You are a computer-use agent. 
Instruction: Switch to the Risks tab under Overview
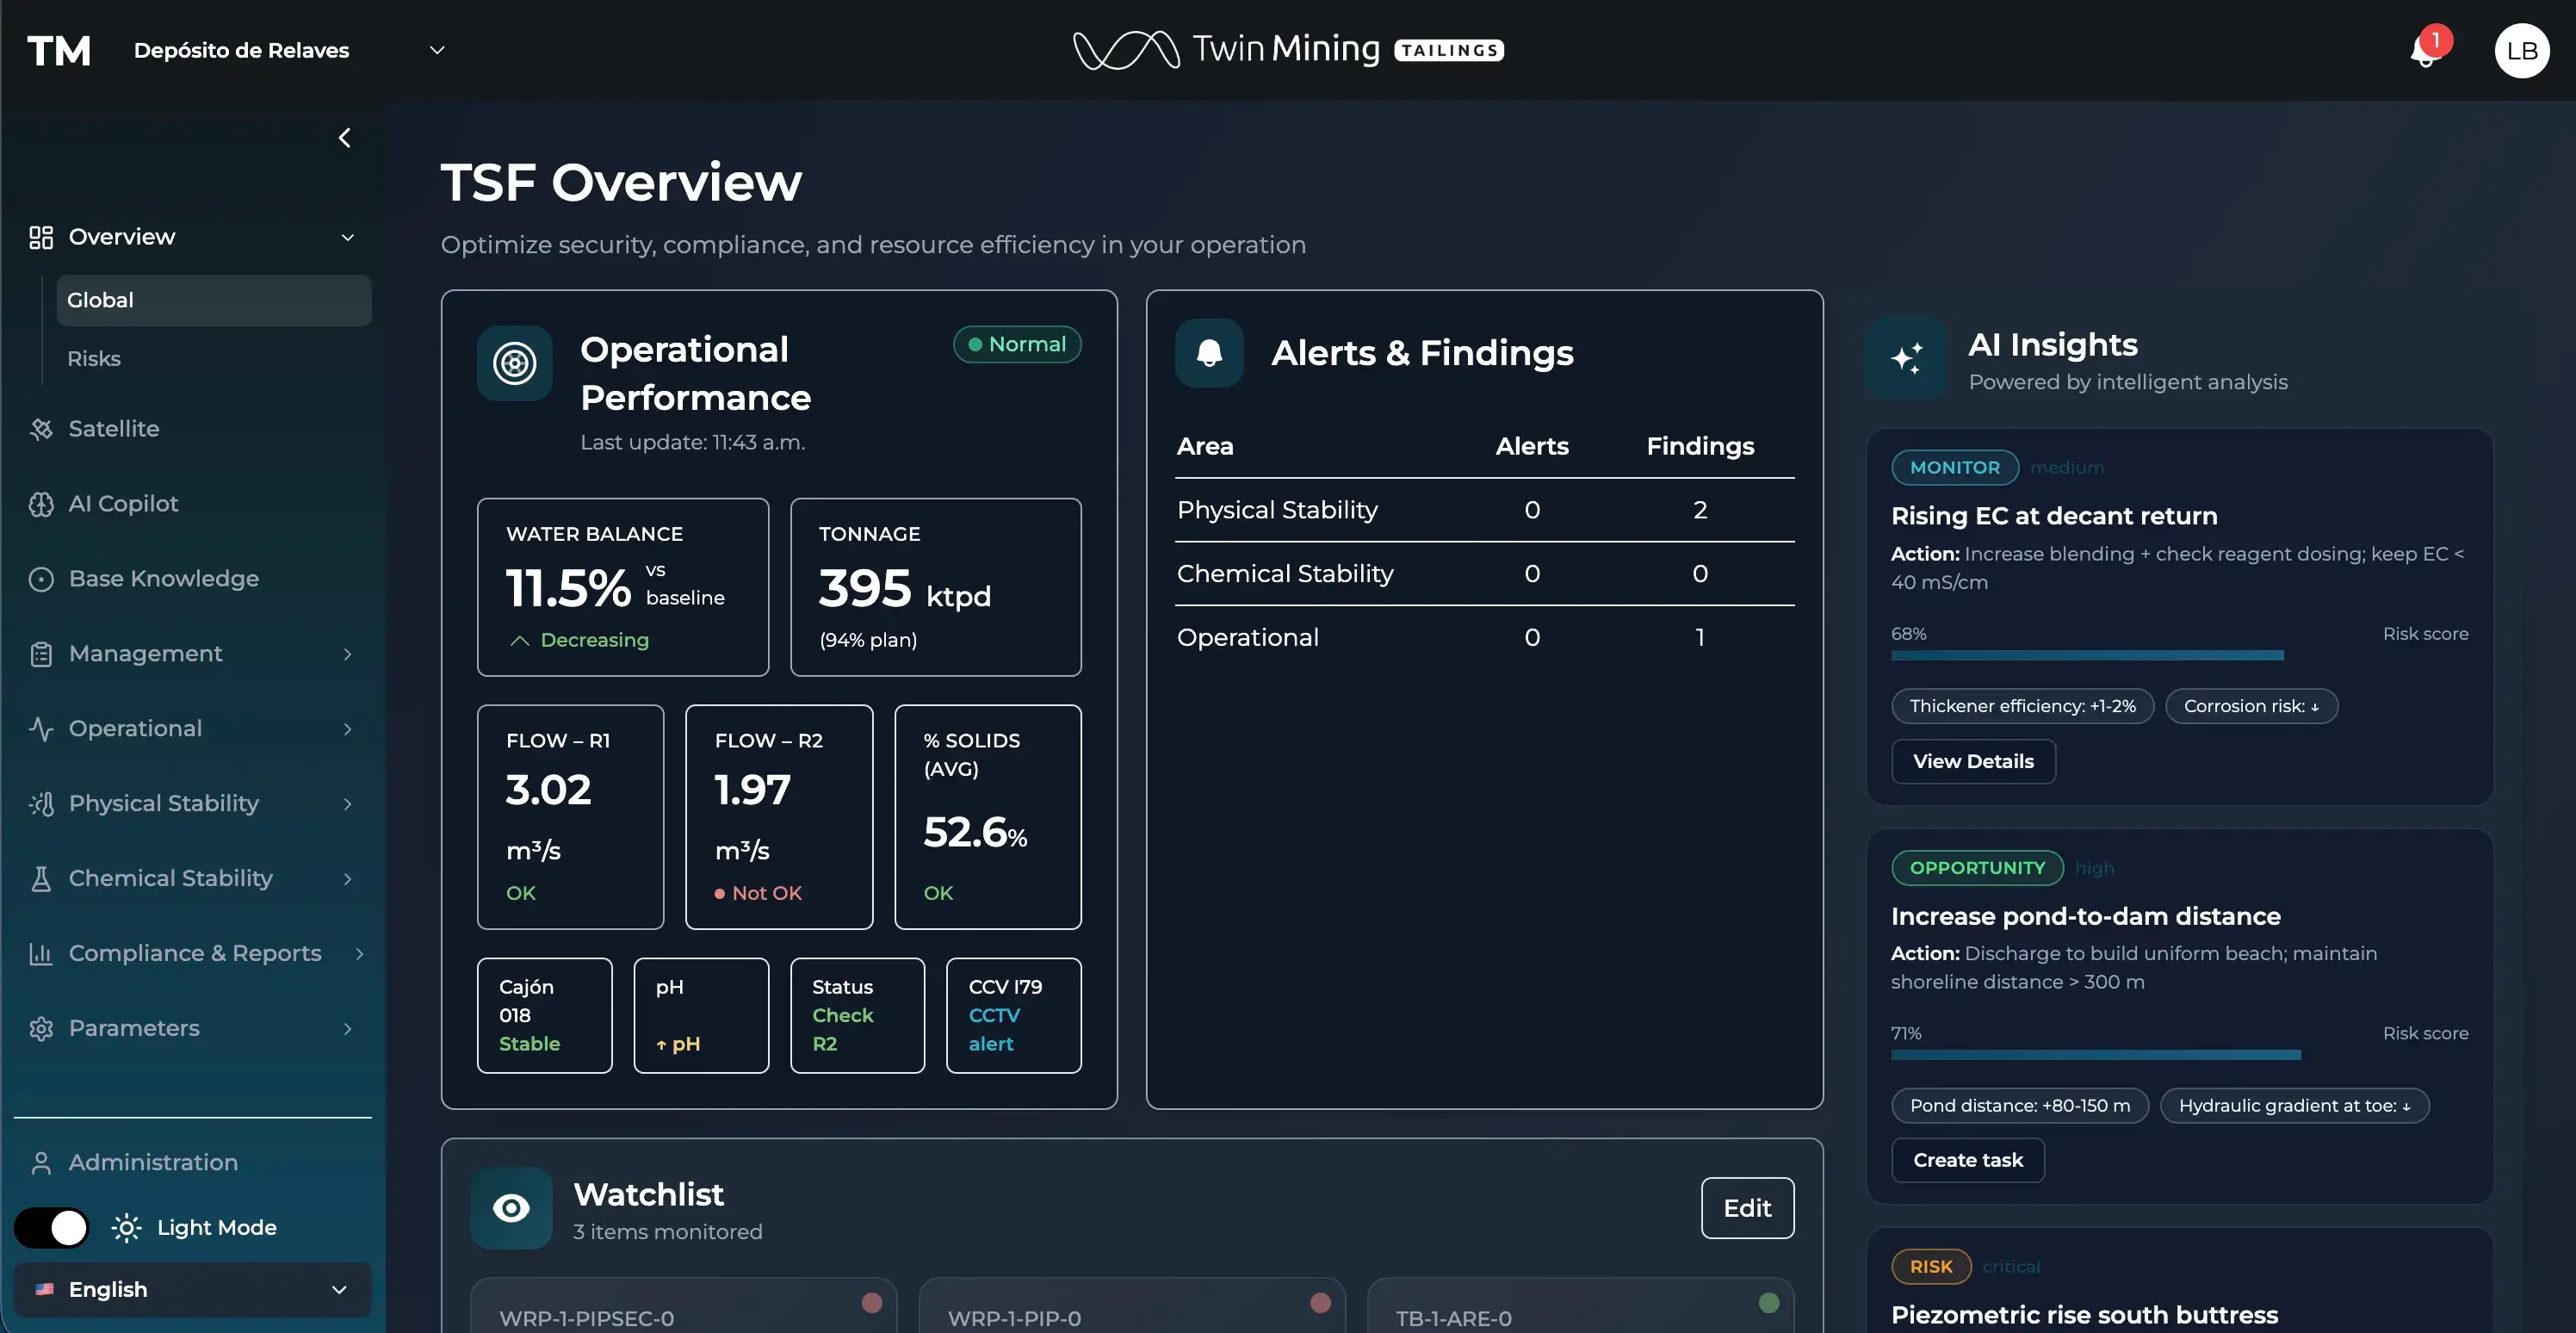[93, 358]
